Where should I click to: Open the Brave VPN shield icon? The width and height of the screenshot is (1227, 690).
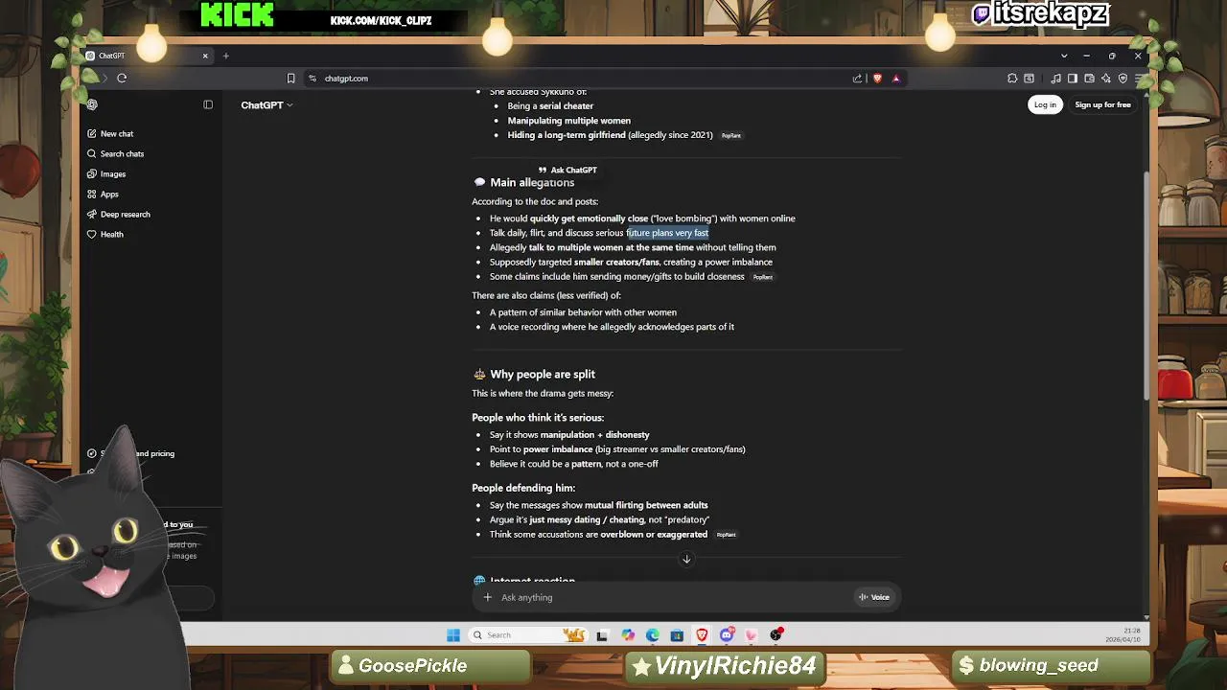[1123, 79]
